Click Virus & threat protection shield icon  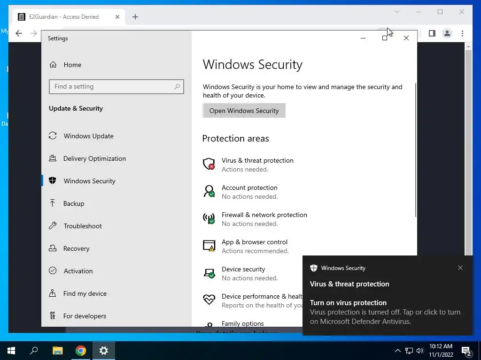(x=209, y=164)
